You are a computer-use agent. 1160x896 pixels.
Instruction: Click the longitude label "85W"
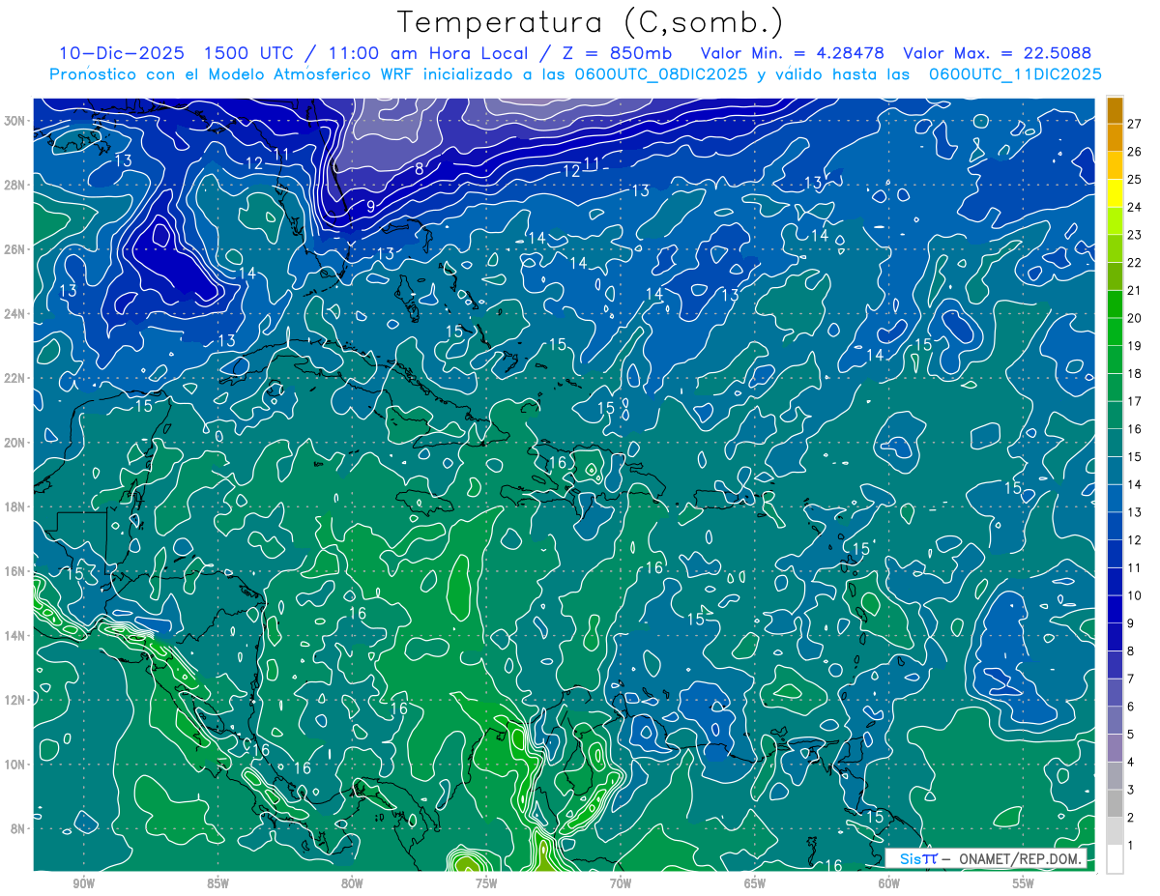[x=218, y=884]
